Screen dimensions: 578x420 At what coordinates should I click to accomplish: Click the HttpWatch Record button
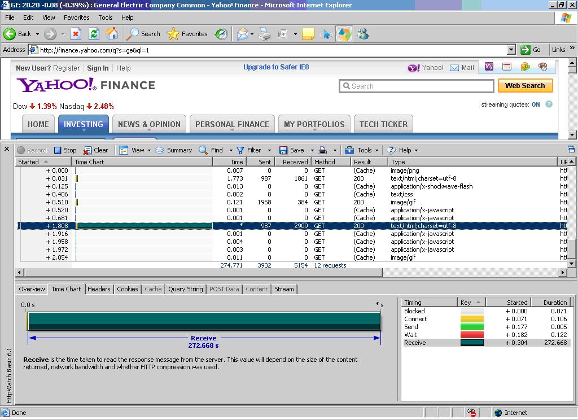pos(32,150)
